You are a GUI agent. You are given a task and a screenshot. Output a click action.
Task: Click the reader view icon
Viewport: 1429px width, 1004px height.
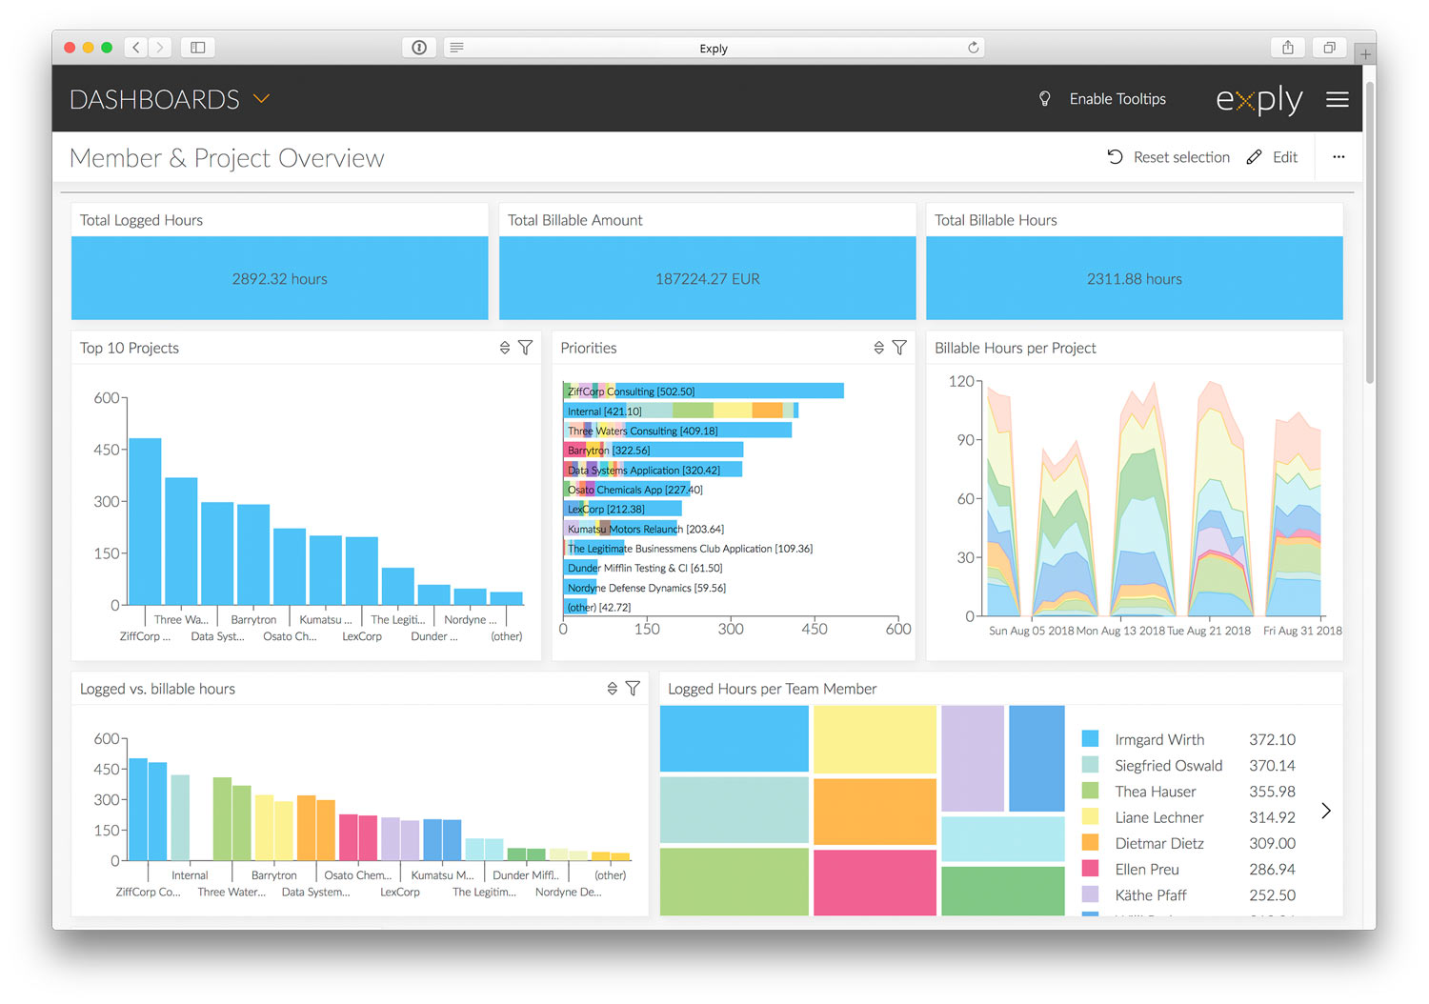(457, 48)
